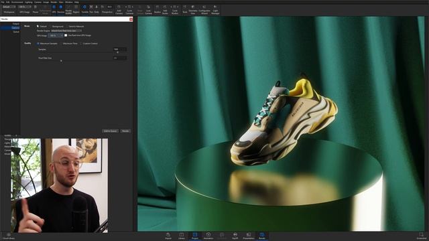
Task: Select the Tumble camera tool
Action: [x=84, y=9]
